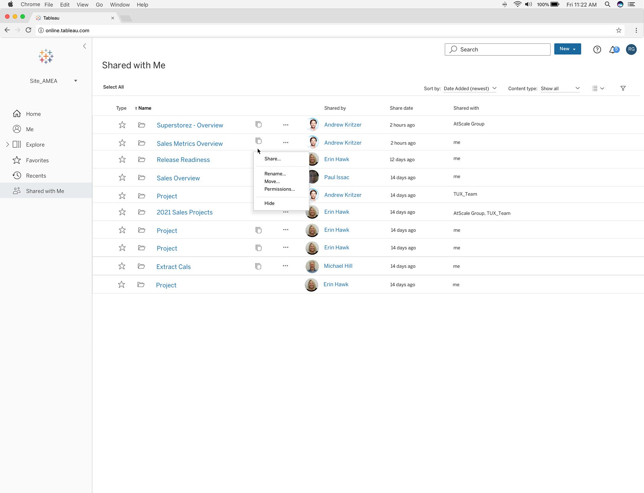
Task: Click the Share date column header
Action: (x=401, y=108)
